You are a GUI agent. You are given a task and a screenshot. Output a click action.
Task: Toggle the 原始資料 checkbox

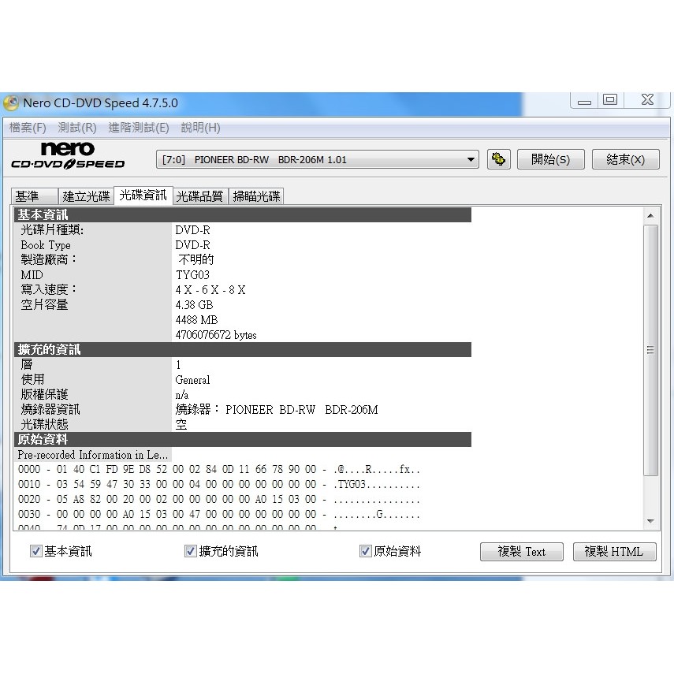click(365, 551)
